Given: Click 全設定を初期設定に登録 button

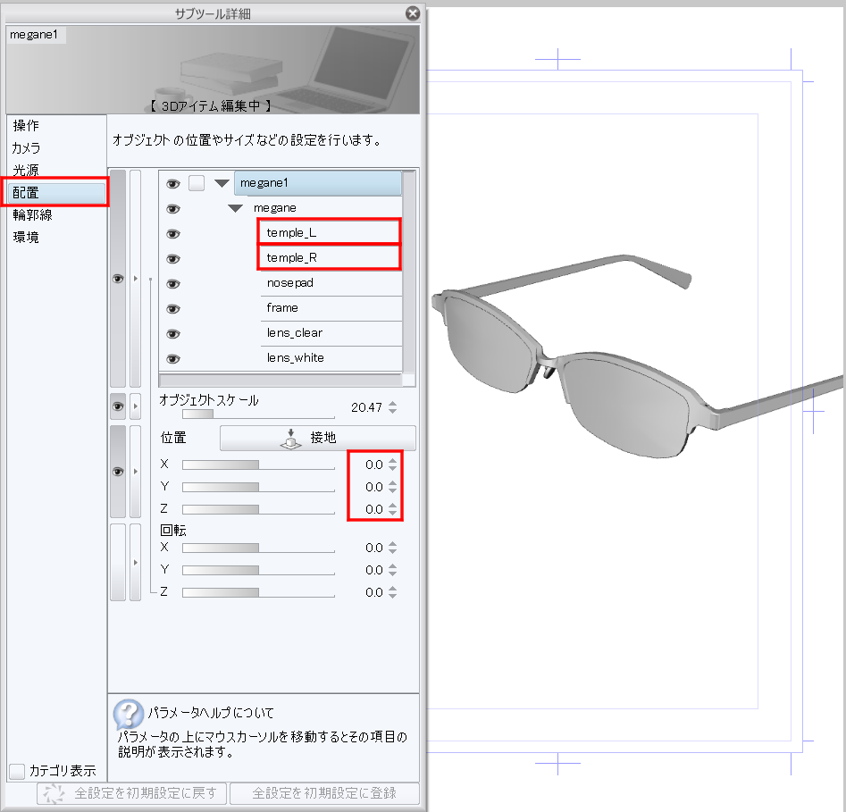Looking at the screenshot, I should 323,793.
